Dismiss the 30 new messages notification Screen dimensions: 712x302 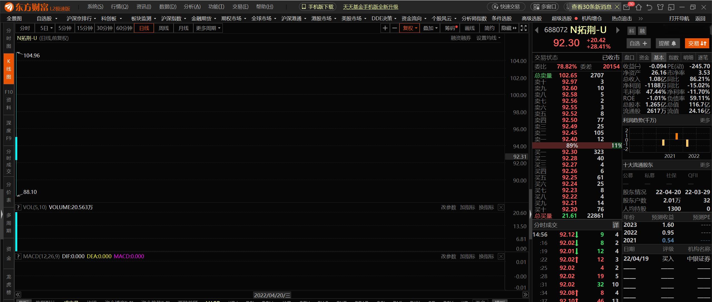point(617,7)
